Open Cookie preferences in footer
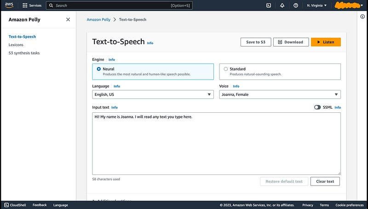Image resolution: width=368 pixels, height=209 pixels. point(350,205)
